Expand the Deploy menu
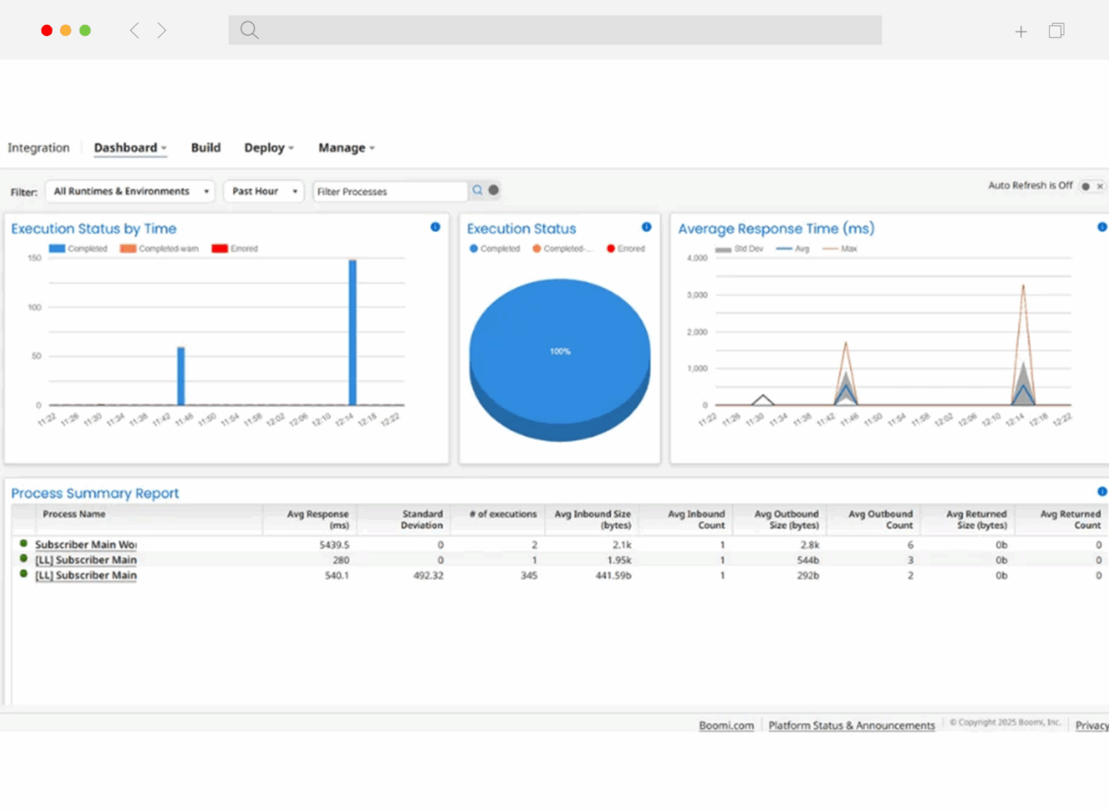Image resolution: width=1109 pixels, height=811 pixels. (269, 148)
